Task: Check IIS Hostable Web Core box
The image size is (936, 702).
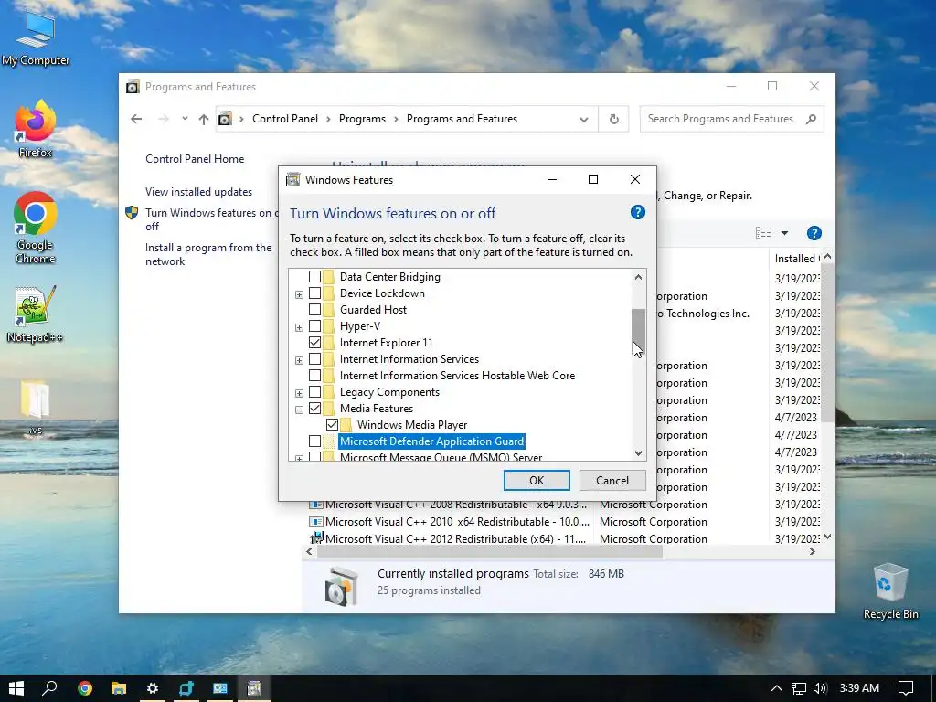Action: tap(314, 376)
